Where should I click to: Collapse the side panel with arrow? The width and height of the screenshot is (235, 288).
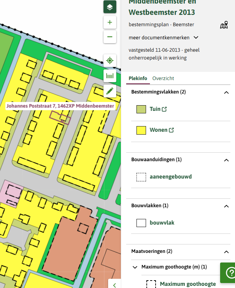click(114, 284)
